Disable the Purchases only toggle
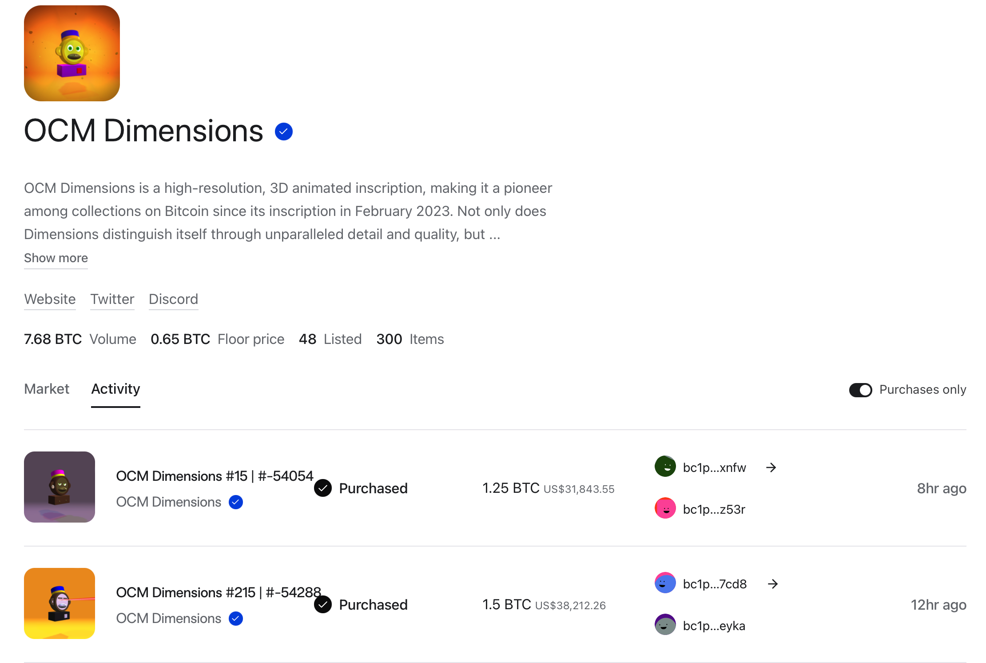The height and width of the screenshot is (663, 986). [x=860, y=390]
